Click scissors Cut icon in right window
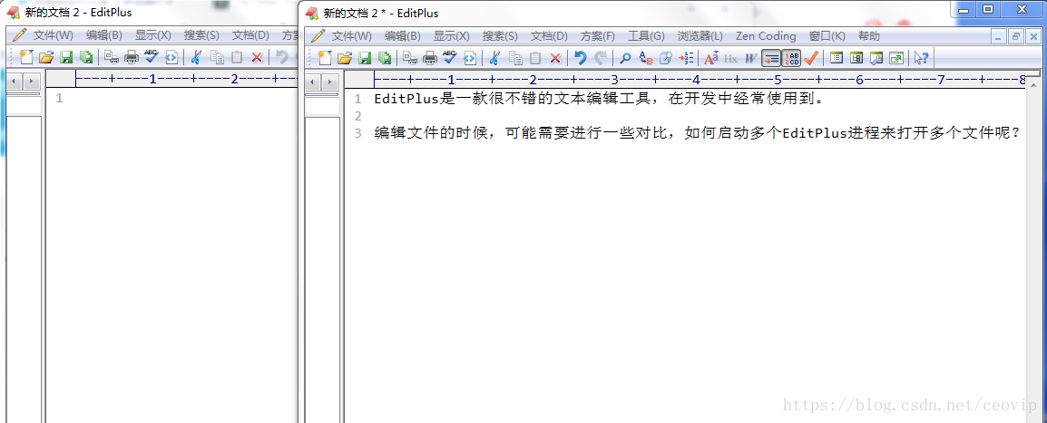1047x423 pixels. tap(494, 58)
